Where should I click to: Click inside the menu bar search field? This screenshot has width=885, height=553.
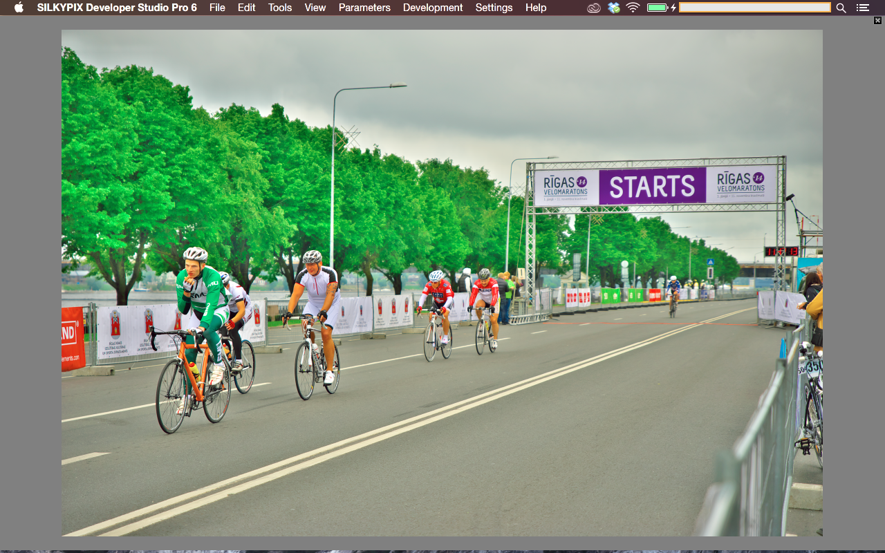pos(755,8)
